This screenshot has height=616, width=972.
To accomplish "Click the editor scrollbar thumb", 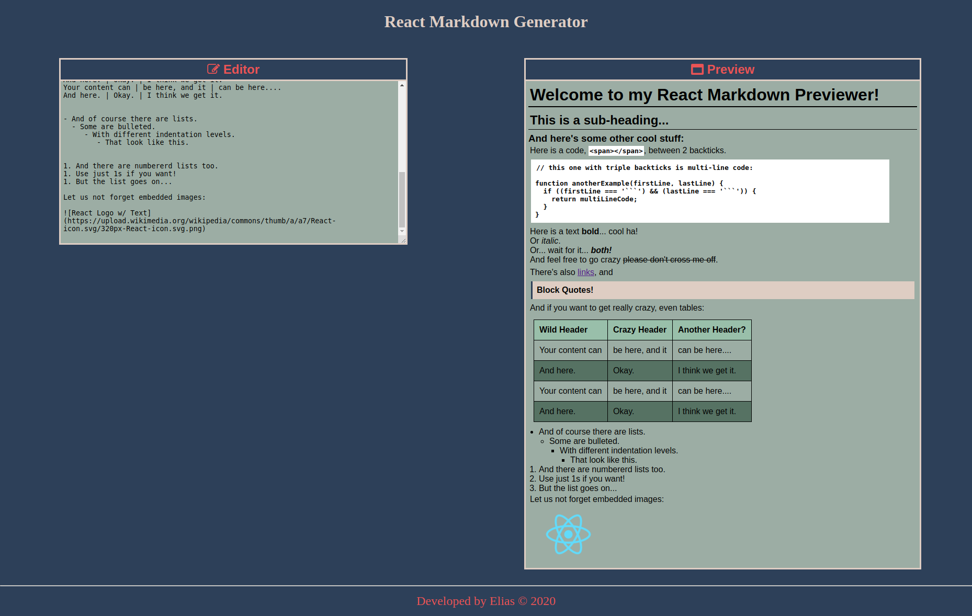I will point(402,199).
